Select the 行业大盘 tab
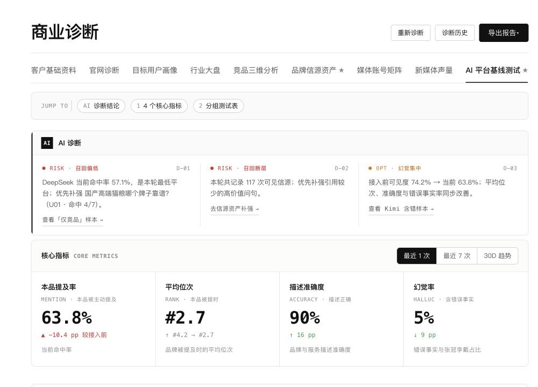 click(x=205, y=70)
